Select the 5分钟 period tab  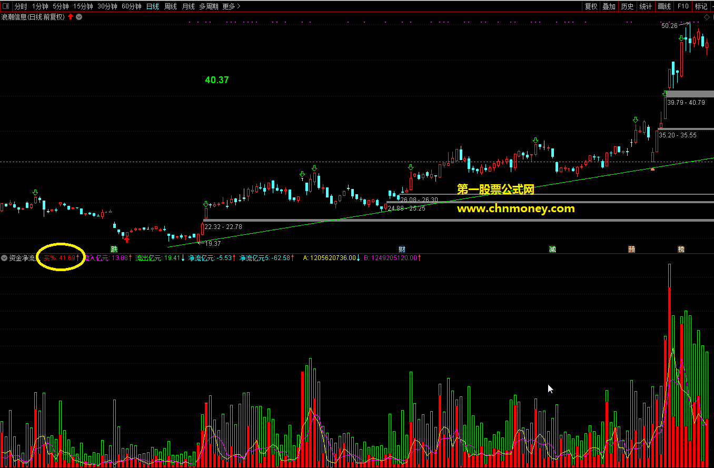pyautogui.click(x=61, y=6)
